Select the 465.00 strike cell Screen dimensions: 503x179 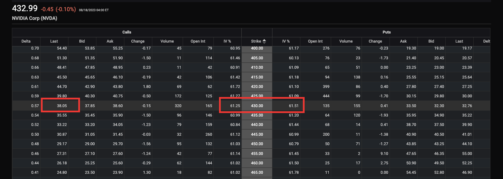(257, 173)
